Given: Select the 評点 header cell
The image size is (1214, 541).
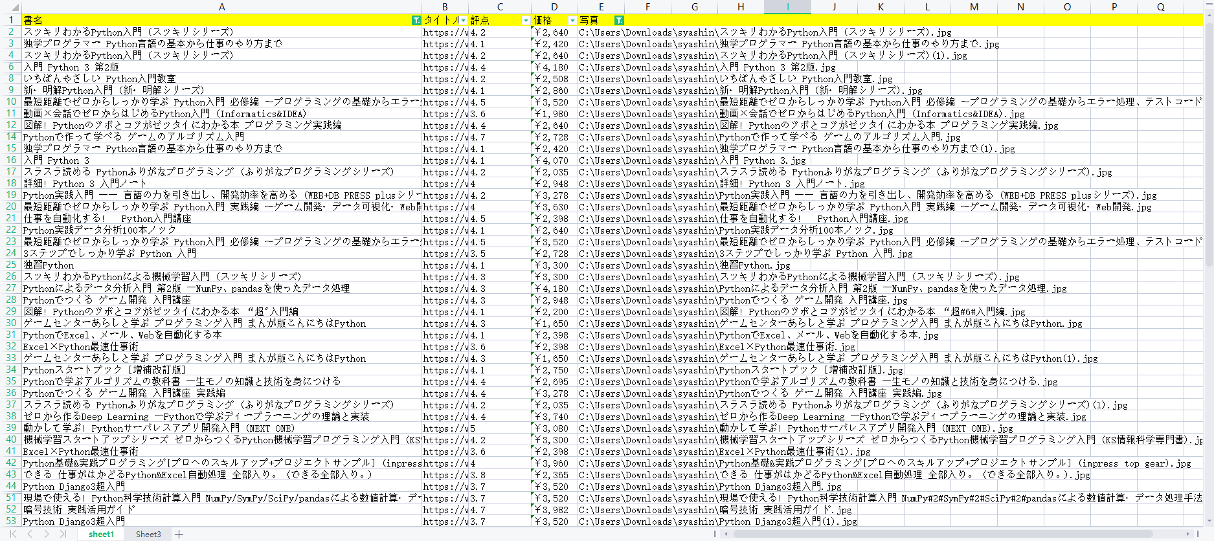Looking at the screenshot, I should pyautogui.click(x=500, y=20).
